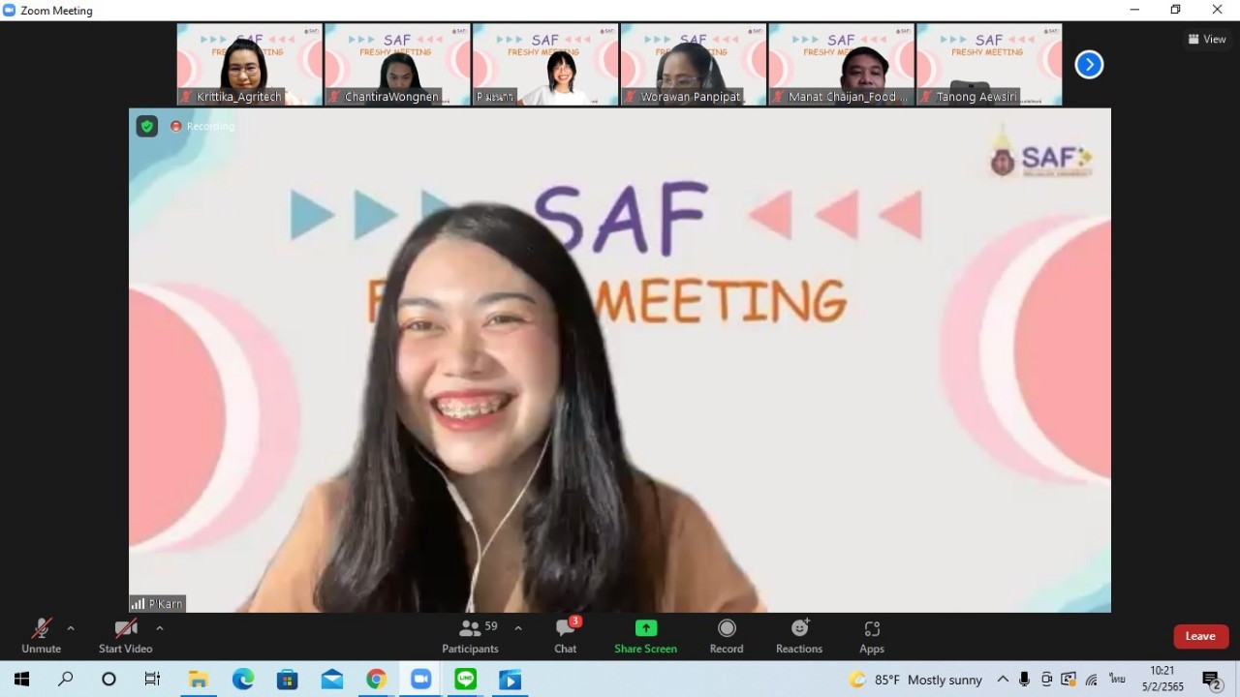Open Zoom Apps
1240x697 pixels.
point(872,636)
